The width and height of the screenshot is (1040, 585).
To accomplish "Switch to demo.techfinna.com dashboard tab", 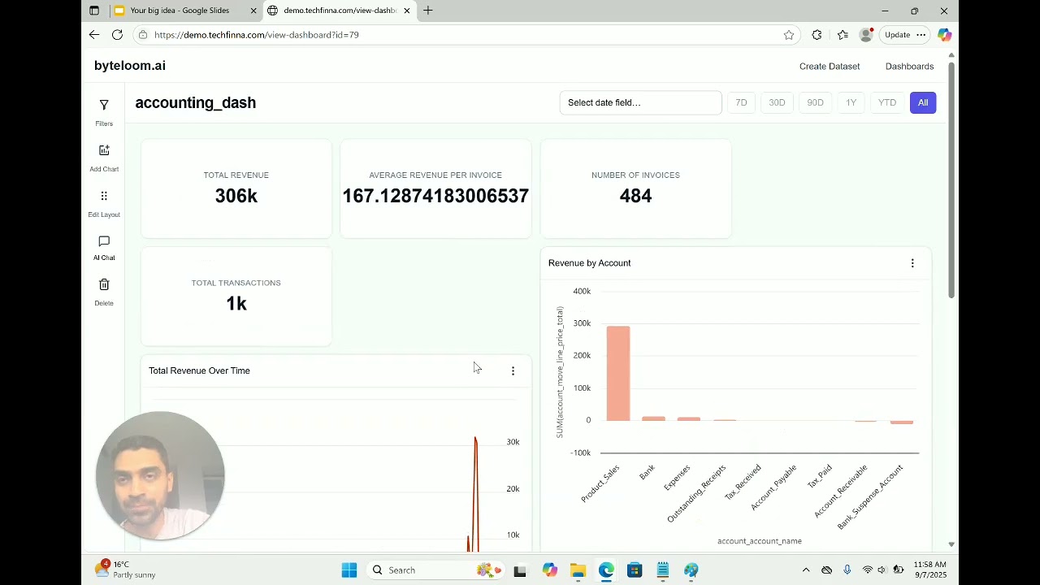I will click(340, 11).
